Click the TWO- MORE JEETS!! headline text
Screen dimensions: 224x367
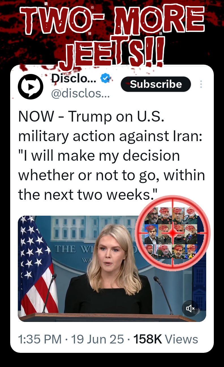point(113,34)
